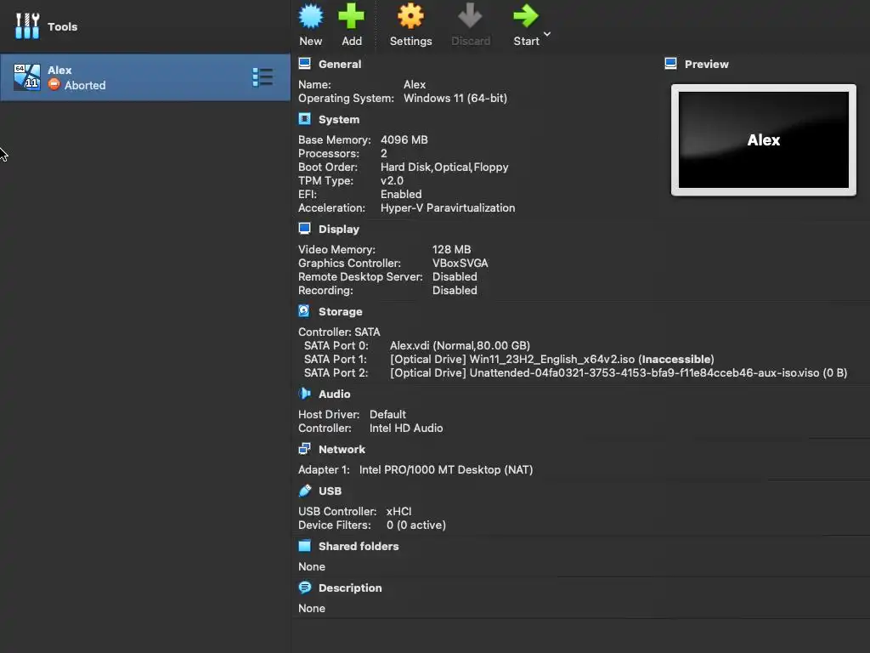Open the Alex machine list menu icon
Viewport: 870px width, 653px height.
[263, 77]
